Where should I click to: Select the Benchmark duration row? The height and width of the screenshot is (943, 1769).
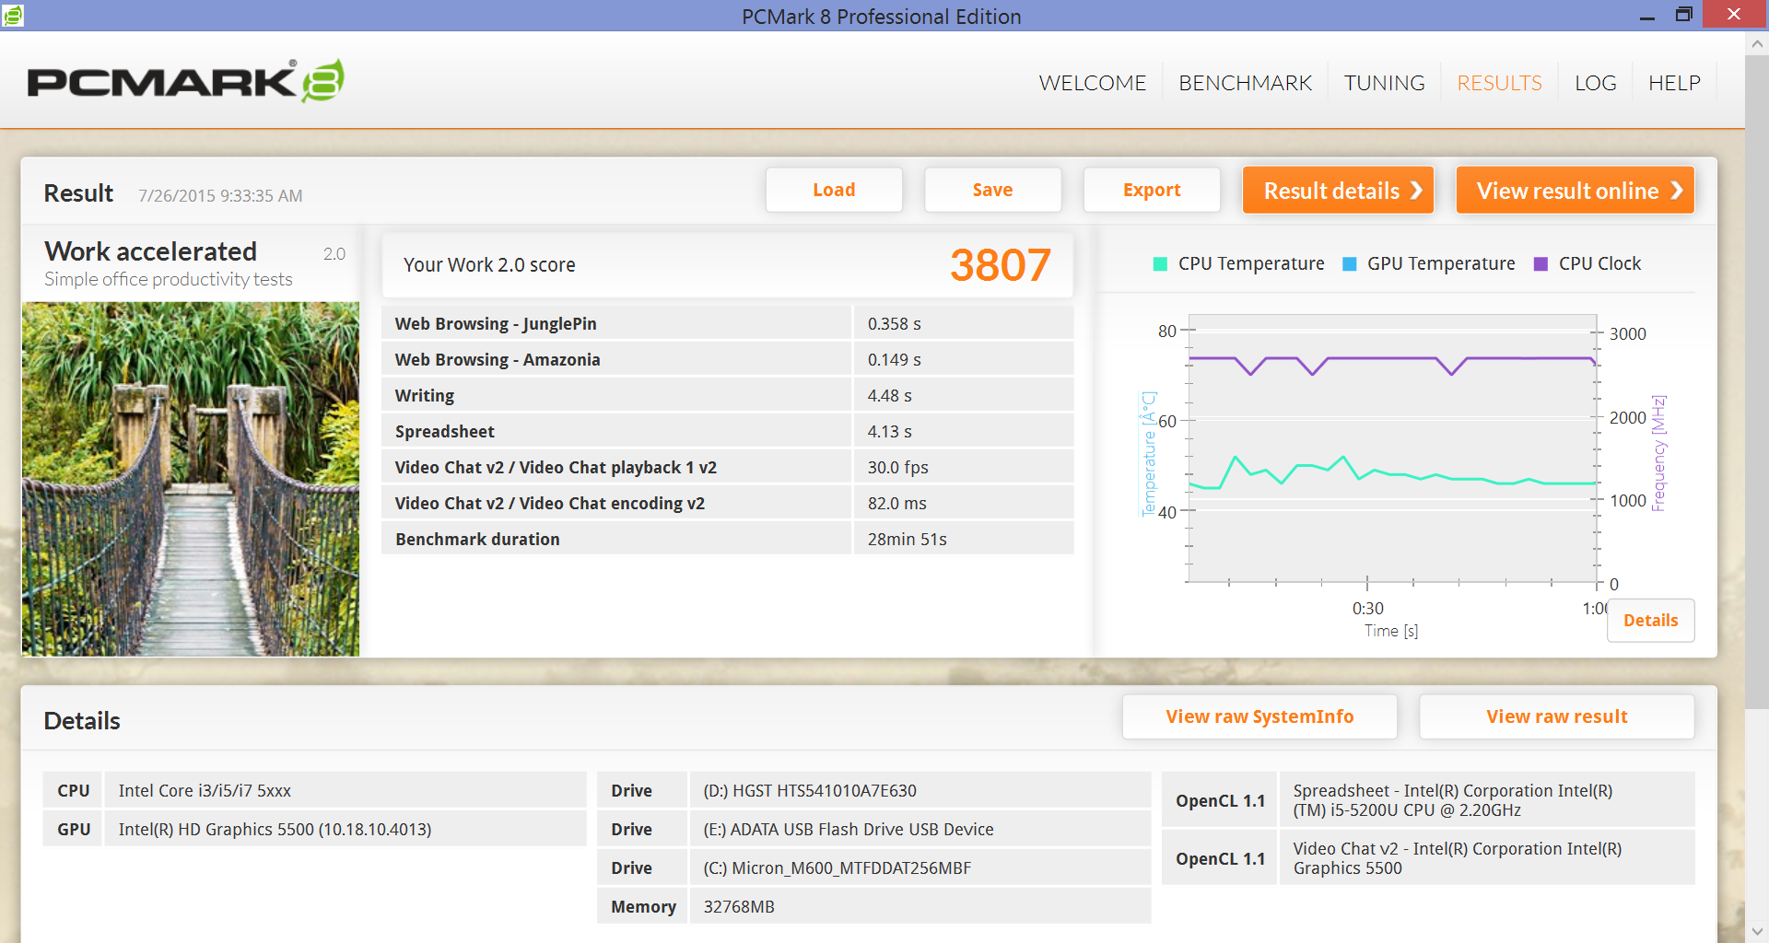[728, 539]
